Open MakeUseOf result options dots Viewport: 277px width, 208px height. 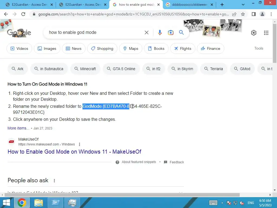click(80, 144)
